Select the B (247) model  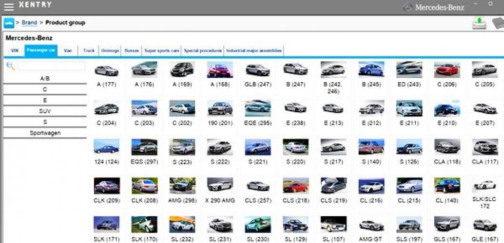coord(296,70)
